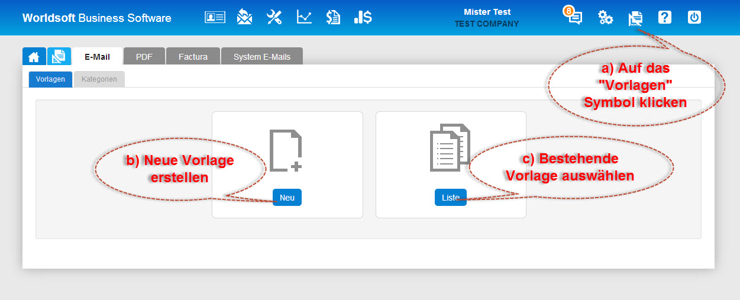Switch to the PDF tab
This screenshot has height=300, width=740.
tap(144, 57)
